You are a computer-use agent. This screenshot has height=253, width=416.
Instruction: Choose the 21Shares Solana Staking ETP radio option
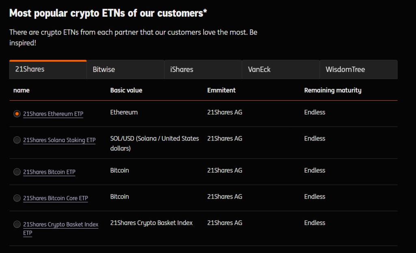click(17, 140)
